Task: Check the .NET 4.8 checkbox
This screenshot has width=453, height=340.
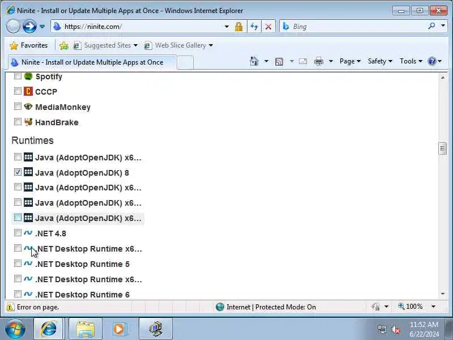Action: coord(18,233)
